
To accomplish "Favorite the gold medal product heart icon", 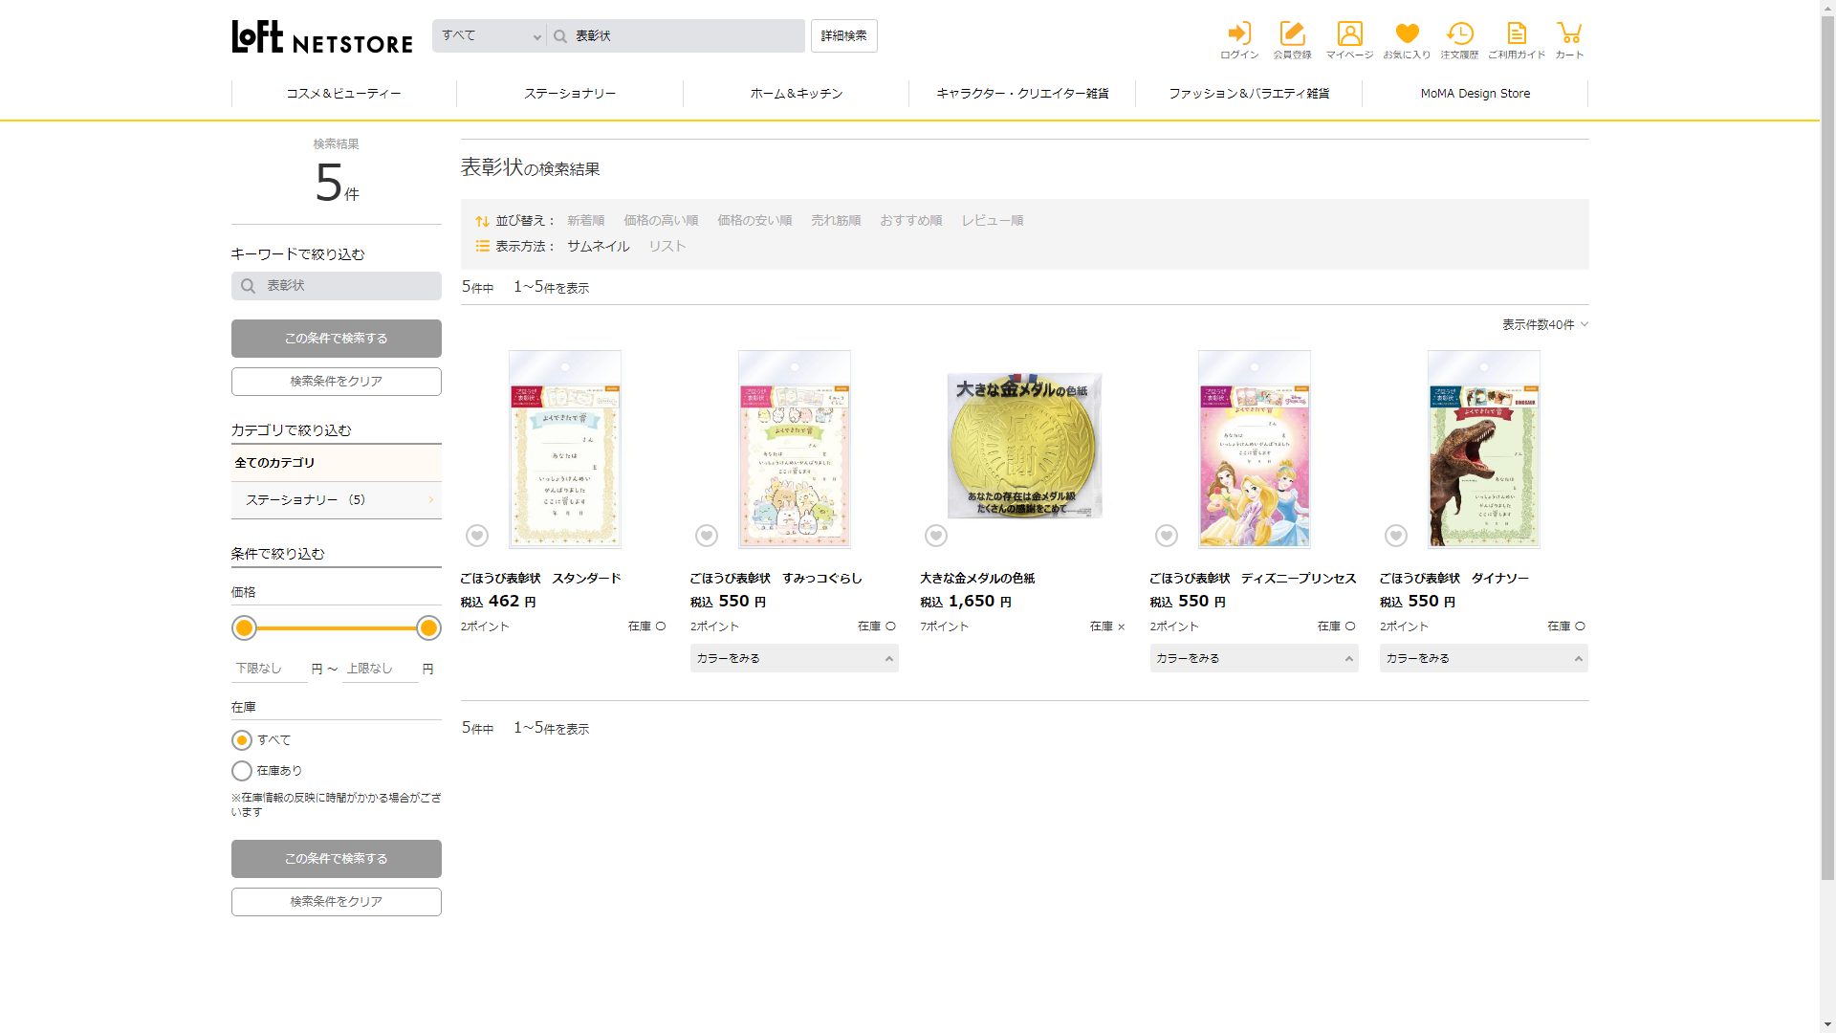I will pos(936,536).
